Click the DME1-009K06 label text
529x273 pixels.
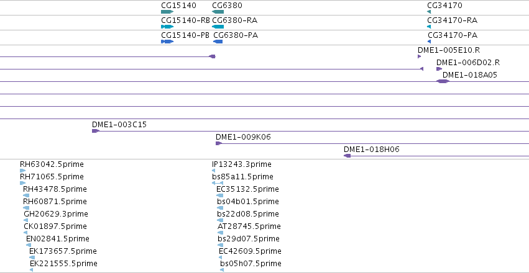click(x=243, y=137)
